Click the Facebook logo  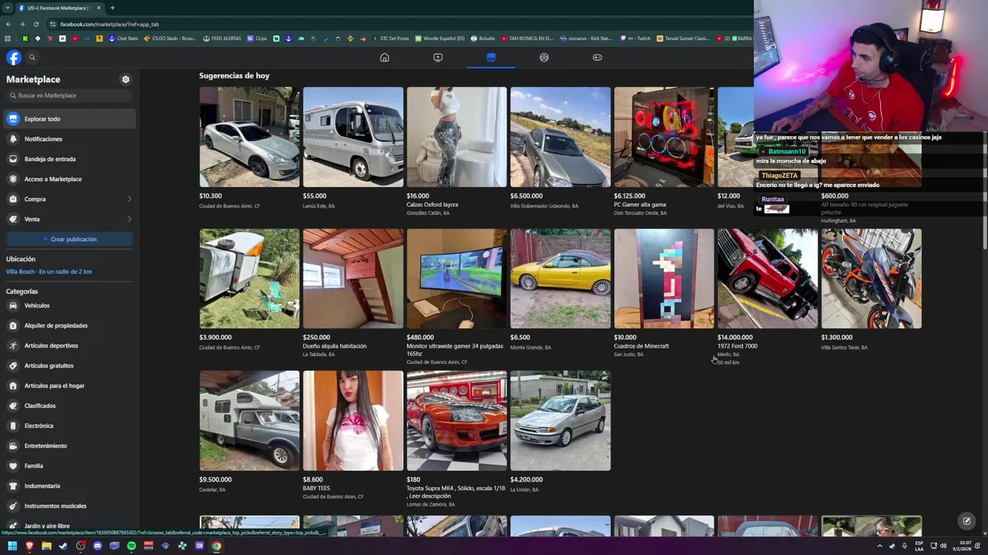14,58
